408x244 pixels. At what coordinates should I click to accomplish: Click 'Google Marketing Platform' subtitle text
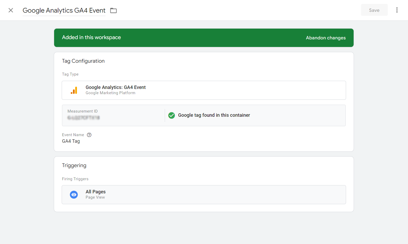point(110,93)
